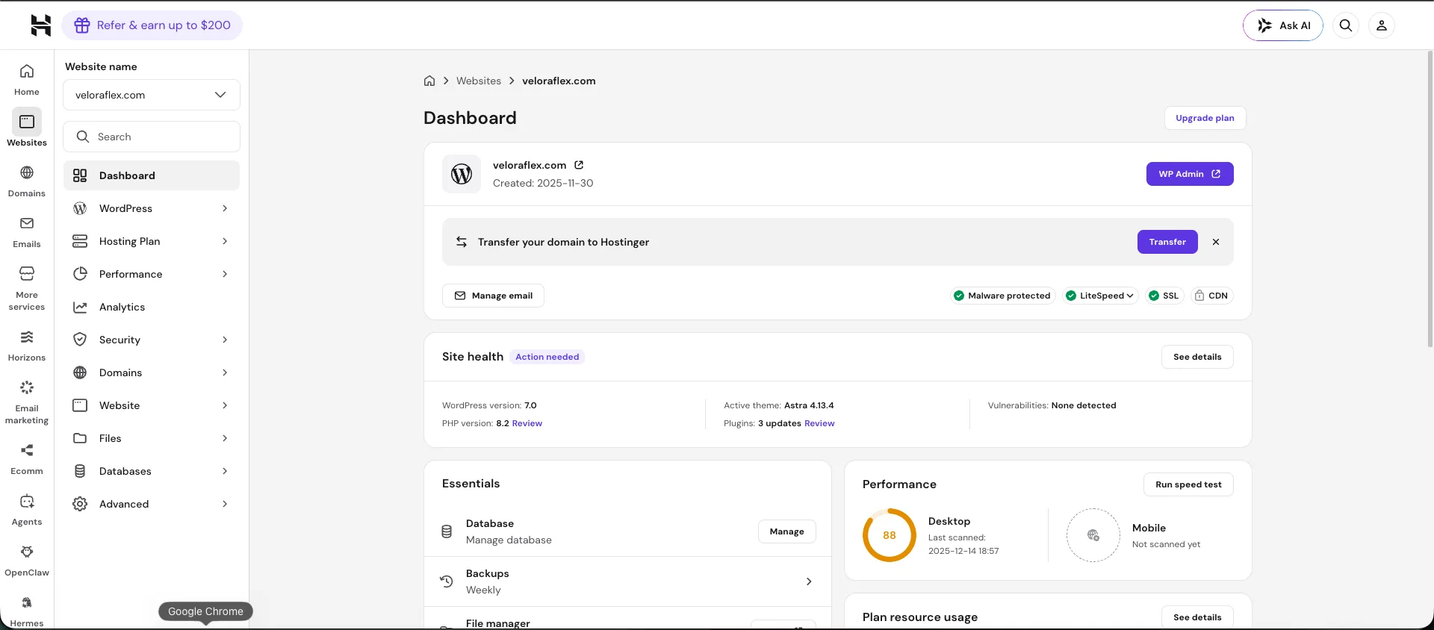
Task: Expand the Security menu section
Action: [x=152, y=340]
